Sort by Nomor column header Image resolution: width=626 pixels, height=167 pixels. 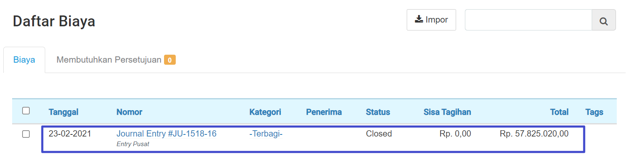(x=129, y=112)
